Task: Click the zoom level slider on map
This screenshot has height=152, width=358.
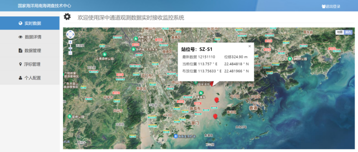Action: (70, 48)
